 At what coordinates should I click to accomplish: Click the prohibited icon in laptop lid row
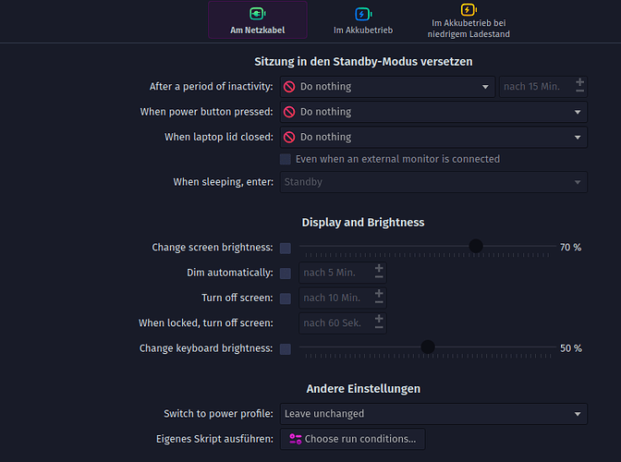pos(289,137)
